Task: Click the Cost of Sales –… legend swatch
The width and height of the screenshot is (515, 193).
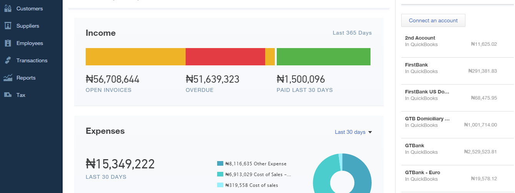Action: pos(220,174)
